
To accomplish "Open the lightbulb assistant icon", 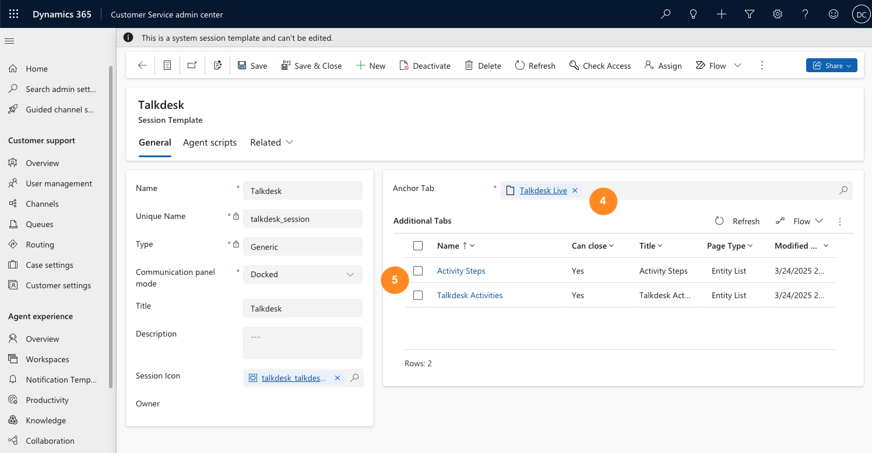I will point(694,14).
